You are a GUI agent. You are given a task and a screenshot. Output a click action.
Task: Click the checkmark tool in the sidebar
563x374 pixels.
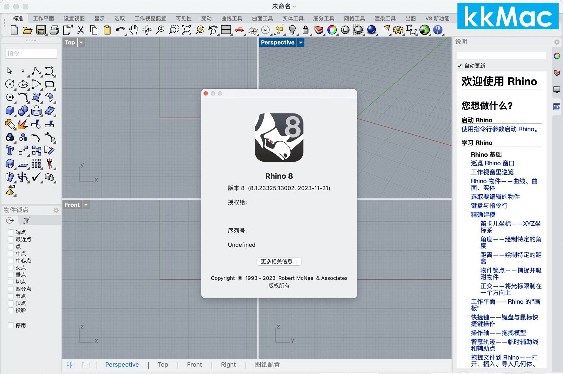tap(36, 177)
